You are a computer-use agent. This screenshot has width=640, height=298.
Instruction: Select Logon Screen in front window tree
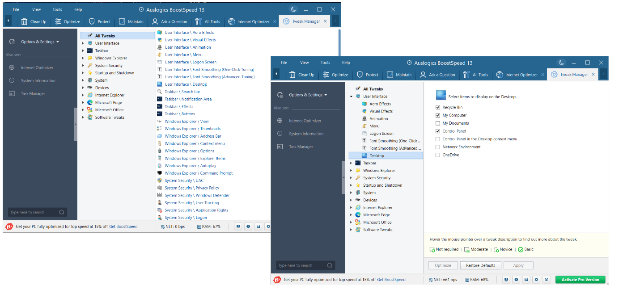coord(381,134)
